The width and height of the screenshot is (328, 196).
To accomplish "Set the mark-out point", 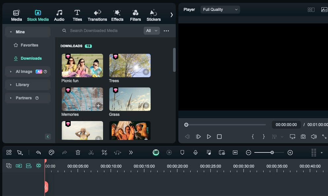I will point(264,137).
